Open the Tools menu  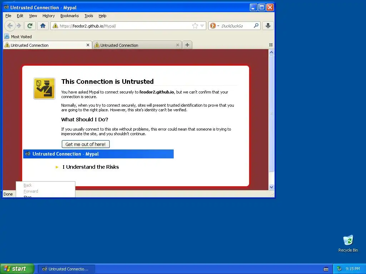89,16
